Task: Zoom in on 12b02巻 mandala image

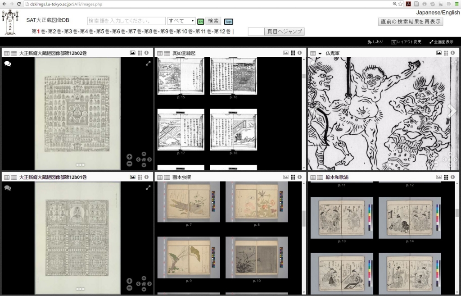Action: pos(129,157)
